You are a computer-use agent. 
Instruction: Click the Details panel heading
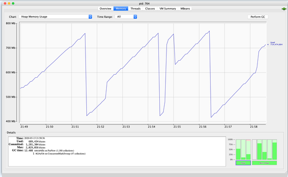(11, 133)
